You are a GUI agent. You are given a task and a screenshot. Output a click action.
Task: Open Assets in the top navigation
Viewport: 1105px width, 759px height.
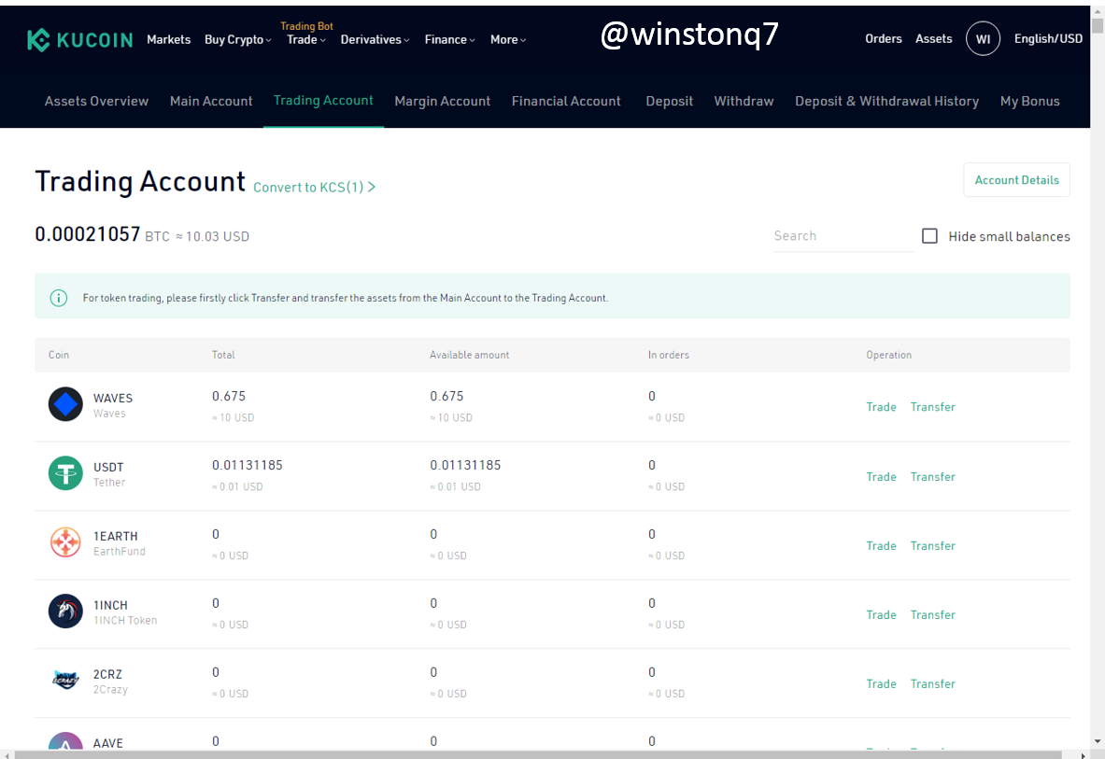[933, 38]
